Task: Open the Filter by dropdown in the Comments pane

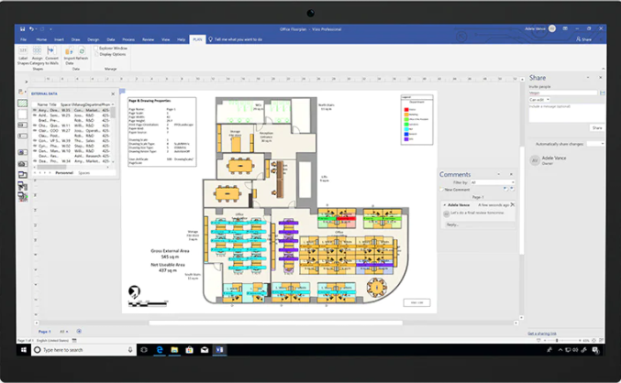Action: point(493,182)
